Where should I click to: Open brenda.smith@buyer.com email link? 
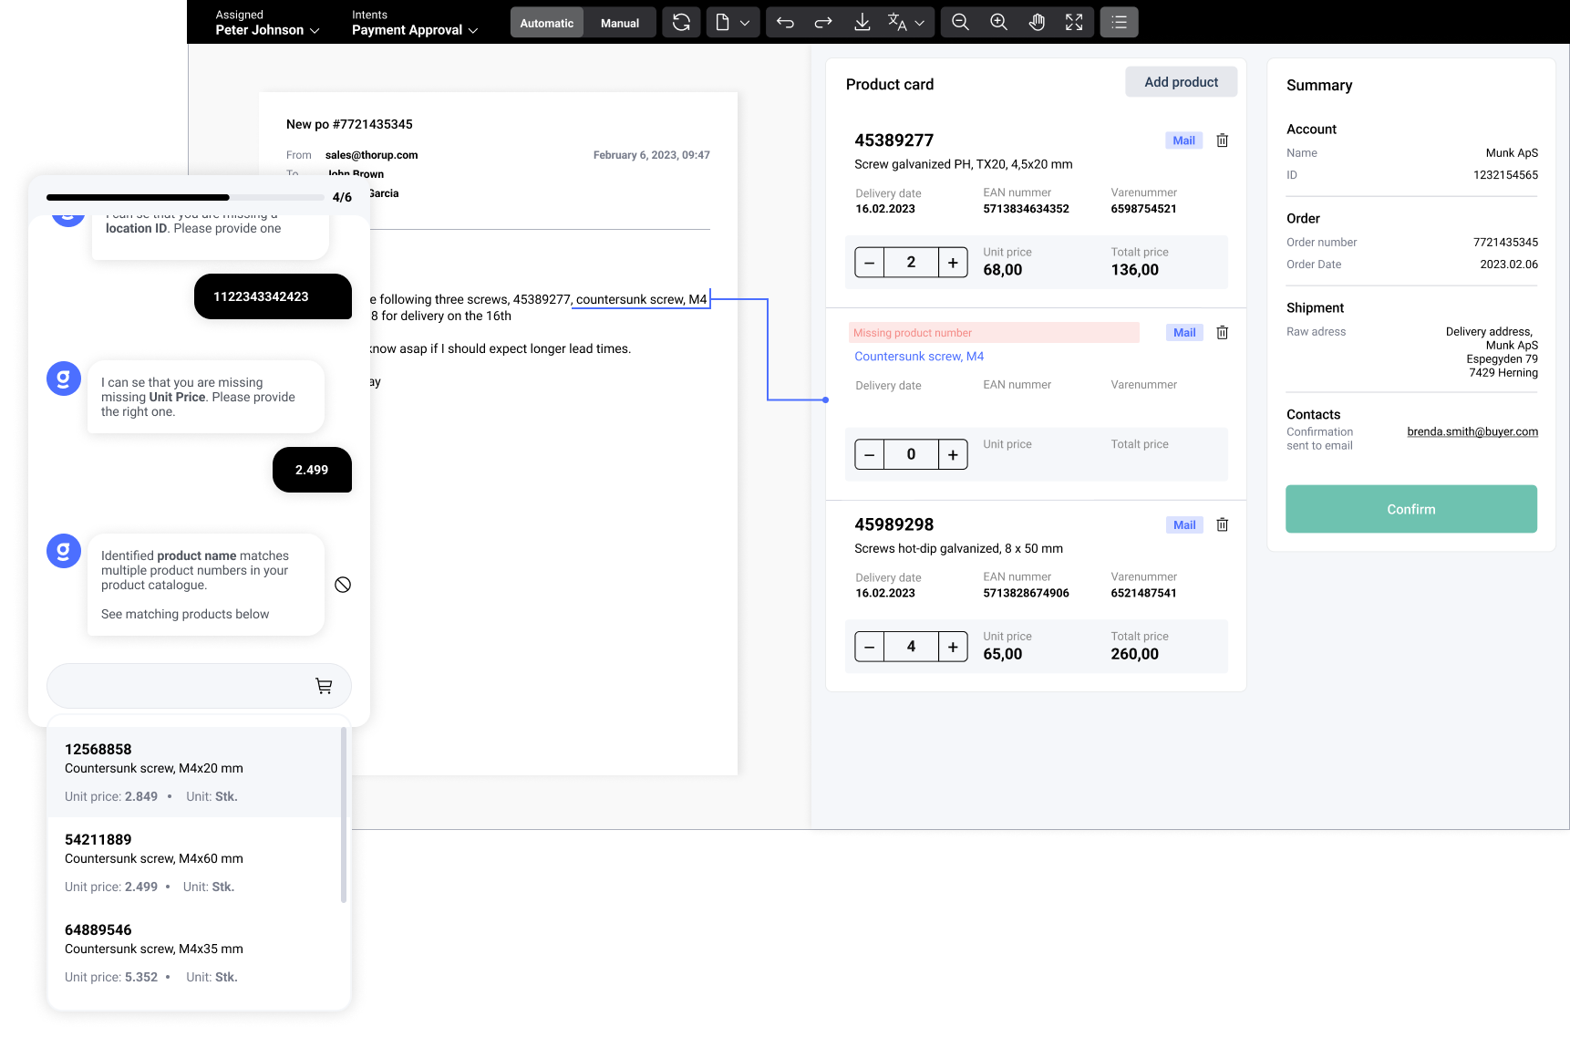click(x=1472, y=431)
